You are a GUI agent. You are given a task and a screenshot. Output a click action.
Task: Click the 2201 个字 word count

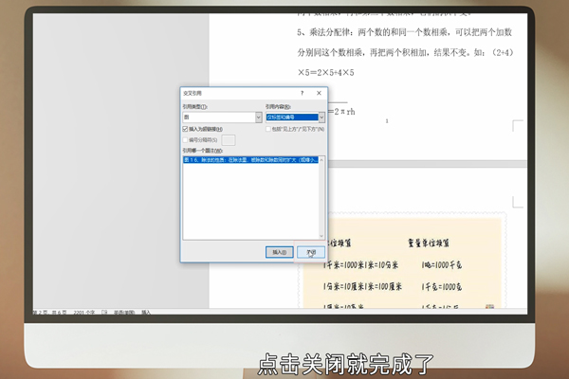click(83, 313)
